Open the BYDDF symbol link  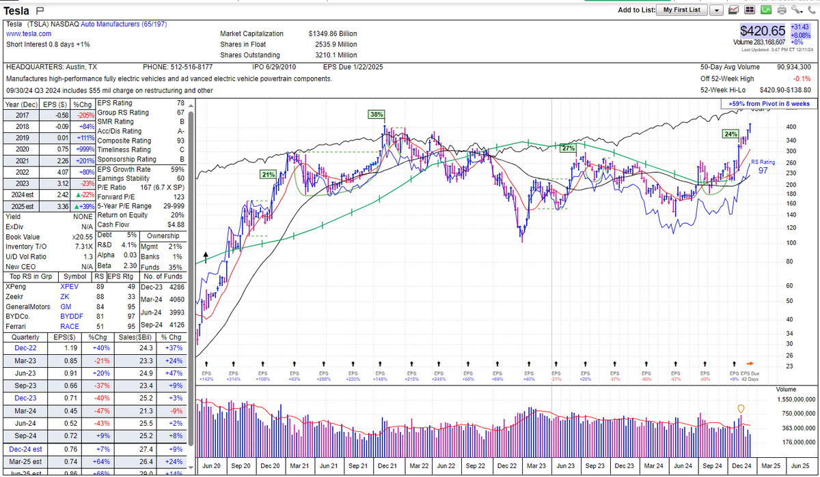72,317
